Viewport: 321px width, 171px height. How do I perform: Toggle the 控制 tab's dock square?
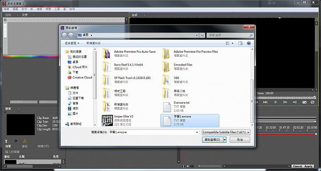(x=17, y=15)
